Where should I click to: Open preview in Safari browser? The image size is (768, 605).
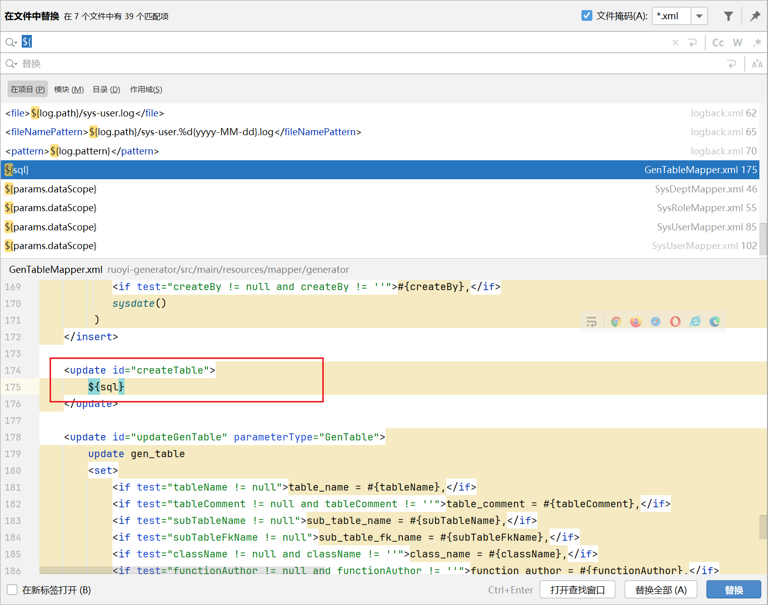click(x=656, y=321)
